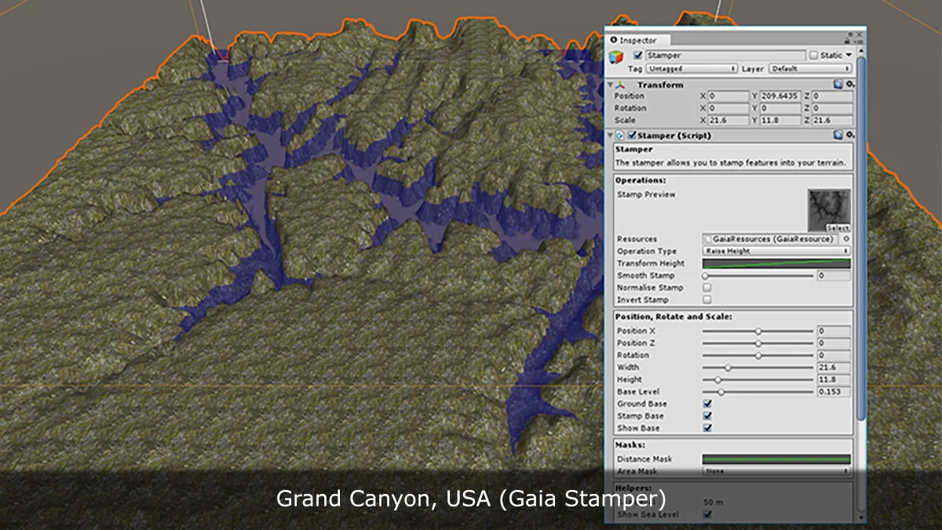
Task: Click the Stamper (Script) help icon
Action: click(837, 134)
